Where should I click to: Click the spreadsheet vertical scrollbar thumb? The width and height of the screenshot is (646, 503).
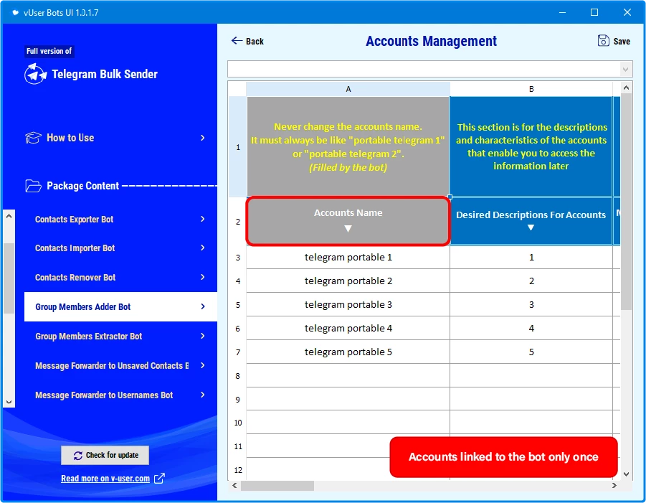[x=626, y=202]
